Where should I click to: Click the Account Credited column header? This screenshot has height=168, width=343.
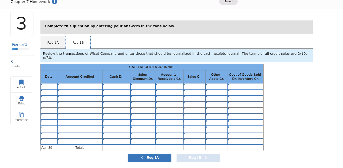[80, 77]
